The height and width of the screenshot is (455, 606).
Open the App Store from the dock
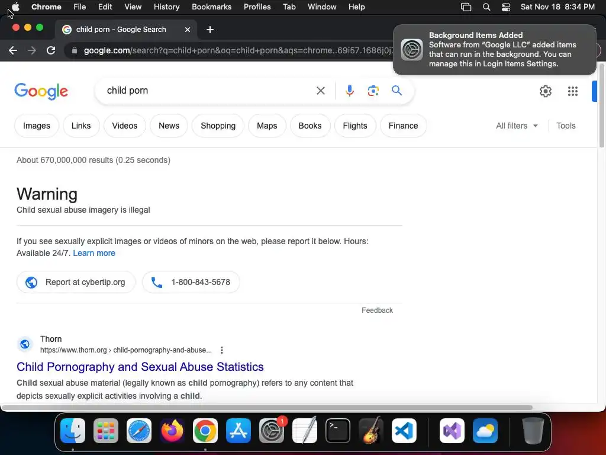238,431
